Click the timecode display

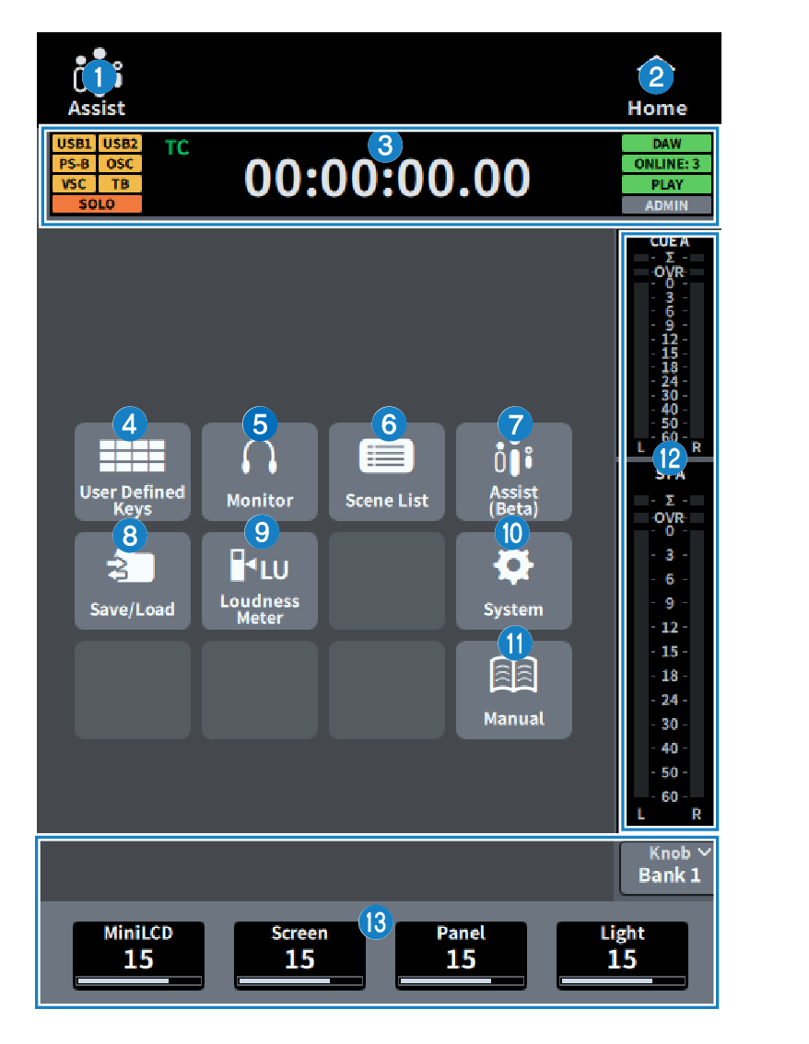(x=386, y=176)
